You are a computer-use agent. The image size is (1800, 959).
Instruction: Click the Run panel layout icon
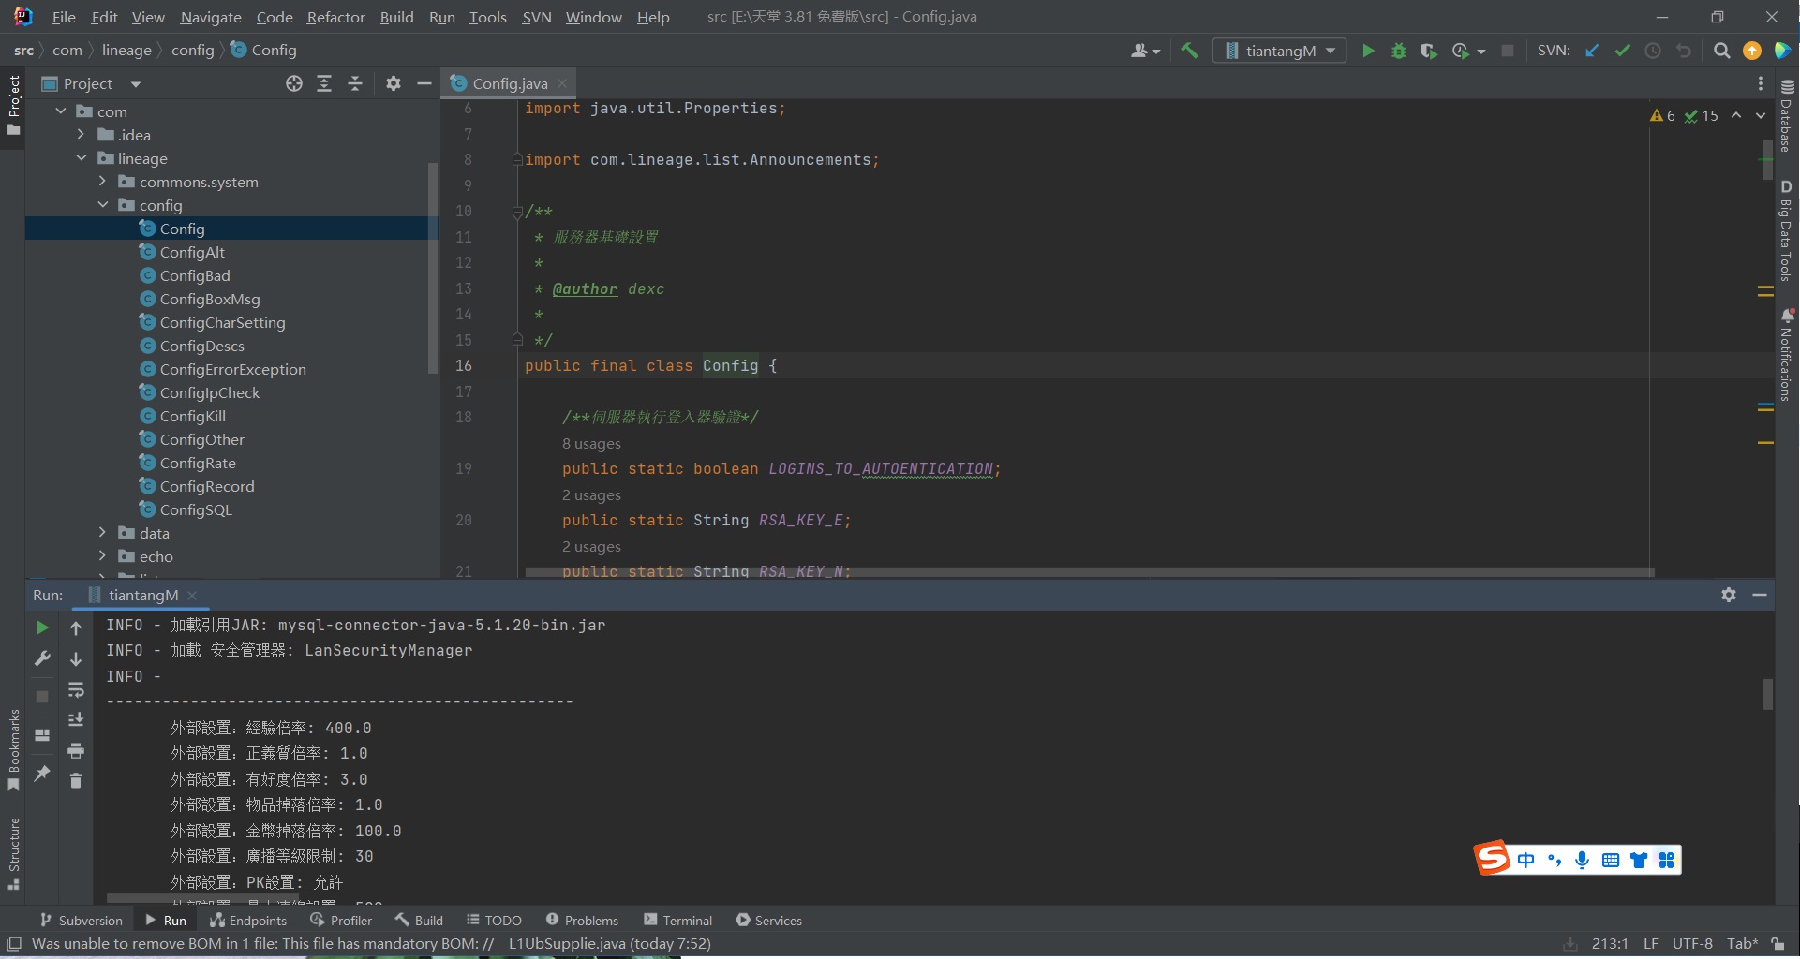click(42, 735)
